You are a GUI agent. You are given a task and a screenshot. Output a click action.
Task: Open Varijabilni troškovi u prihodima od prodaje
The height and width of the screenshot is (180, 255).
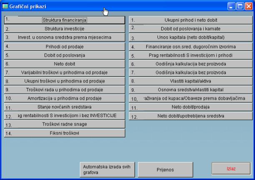[x=65, y=72]
